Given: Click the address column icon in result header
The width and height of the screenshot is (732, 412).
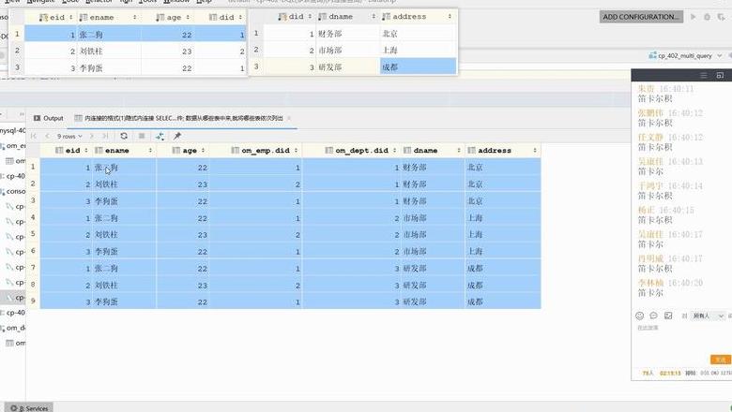Looking at the screenshot, I should pyautogui.click(x=471, y=151).
